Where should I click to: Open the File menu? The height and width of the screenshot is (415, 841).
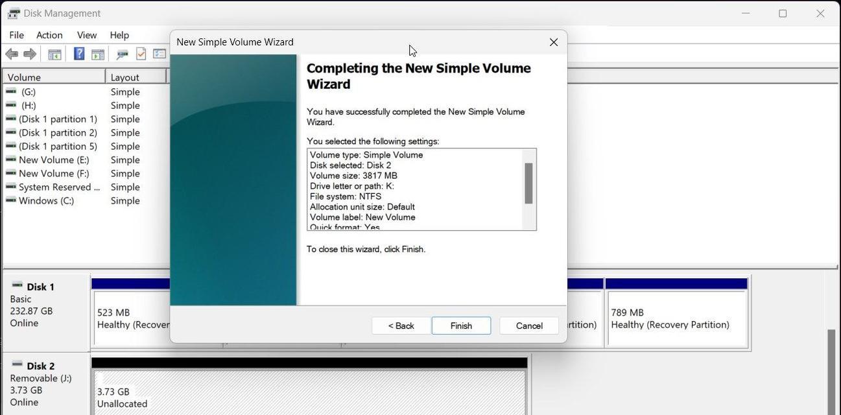pyautogui.click(x=16, y=35)
